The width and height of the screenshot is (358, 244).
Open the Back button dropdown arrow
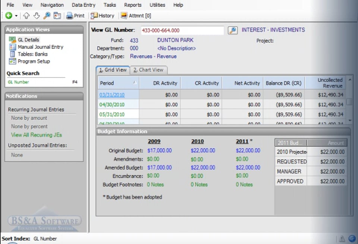(16, 16)
